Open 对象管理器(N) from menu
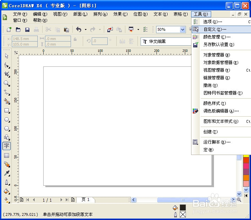The height and width of the screenshot is (220, 251). (221, 55)
